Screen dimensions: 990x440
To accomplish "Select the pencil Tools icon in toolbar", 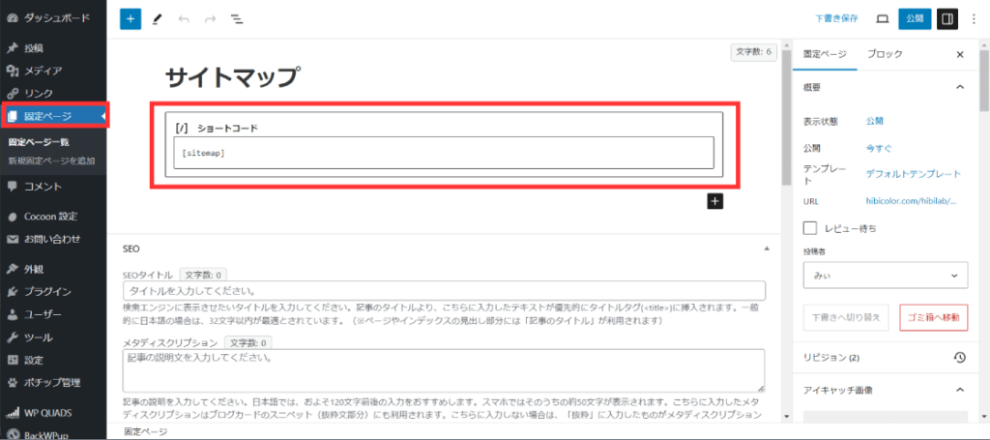I will point(158,18).
